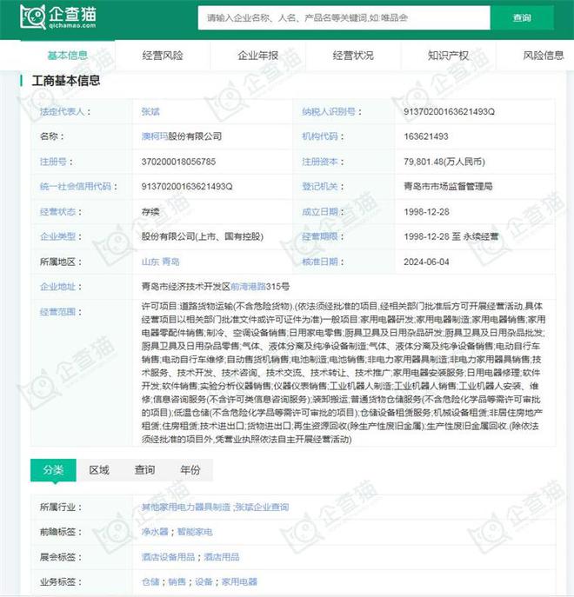Go to the 经营状况 tab
Viewport: 574px width, 597px height.
tap(353, 56)
